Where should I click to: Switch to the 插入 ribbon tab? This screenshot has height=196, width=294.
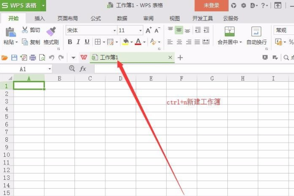tap(40, 19)
